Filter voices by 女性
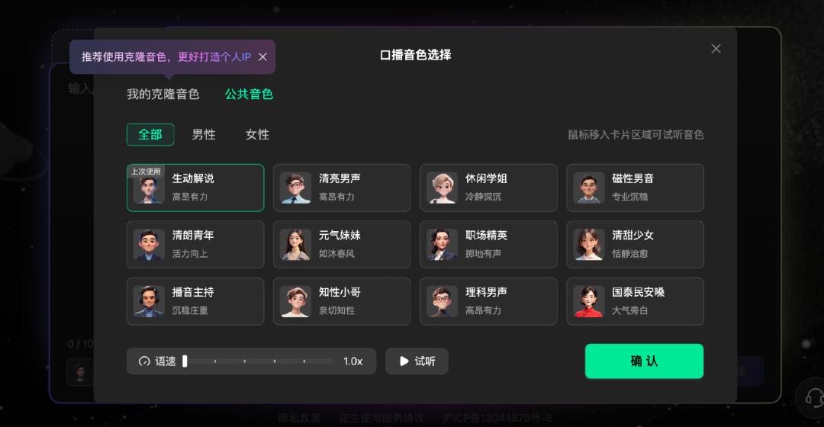Screen dimensions: 824x427 258,134
